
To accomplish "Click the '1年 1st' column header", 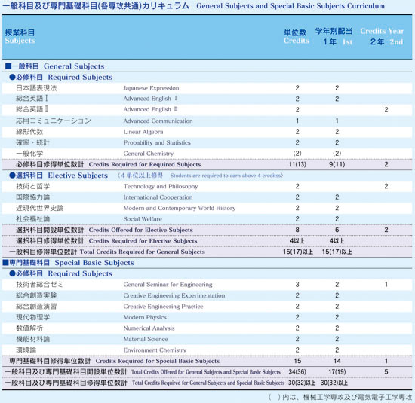I will [338, 41].
